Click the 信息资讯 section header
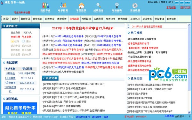The width and height of the screenshot is (192, 120). [50, 78]
